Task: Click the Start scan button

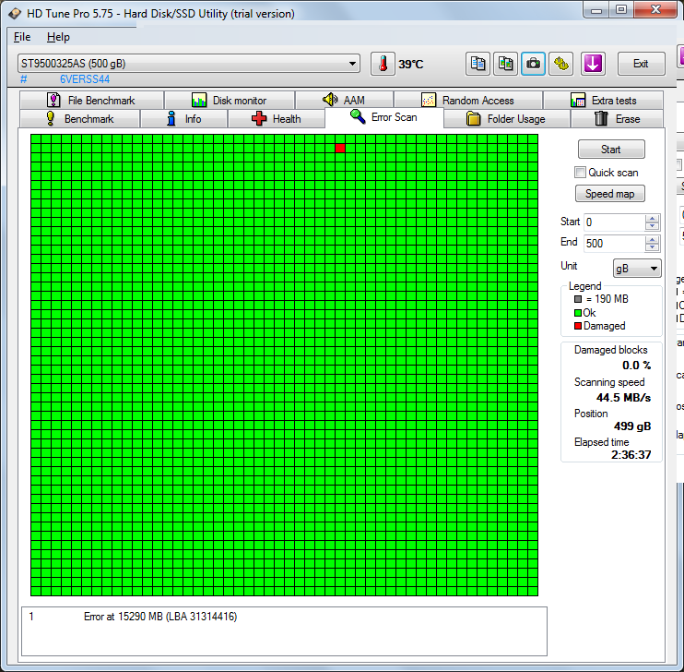Action: (x=611, y=150)
